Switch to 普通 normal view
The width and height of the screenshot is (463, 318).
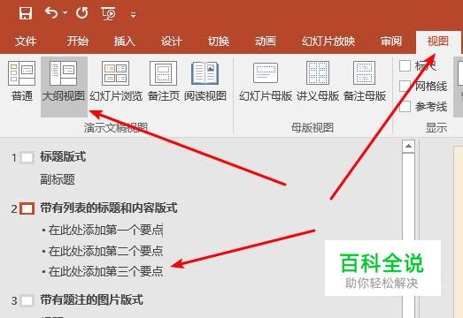[21, 81]
